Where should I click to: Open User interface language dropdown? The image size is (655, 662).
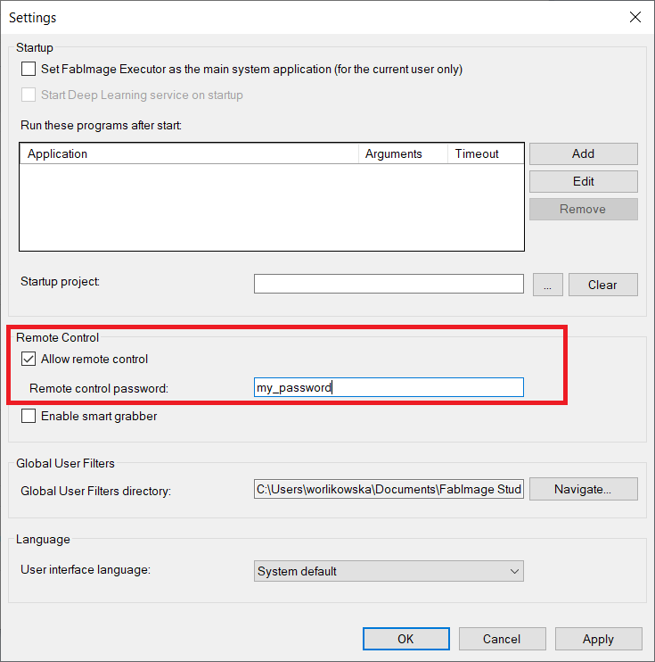389,571
